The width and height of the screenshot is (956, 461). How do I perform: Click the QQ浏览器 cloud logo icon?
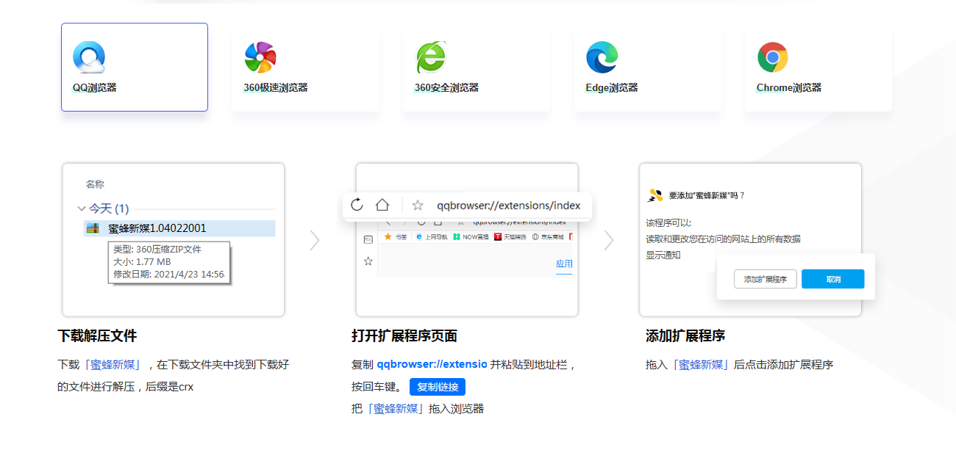point(89,57)
